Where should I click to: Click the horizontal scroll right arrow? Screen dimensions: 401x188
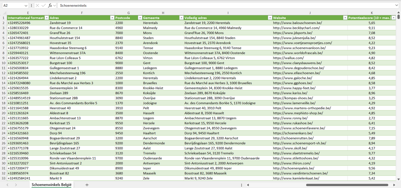[x=394, y=185]
